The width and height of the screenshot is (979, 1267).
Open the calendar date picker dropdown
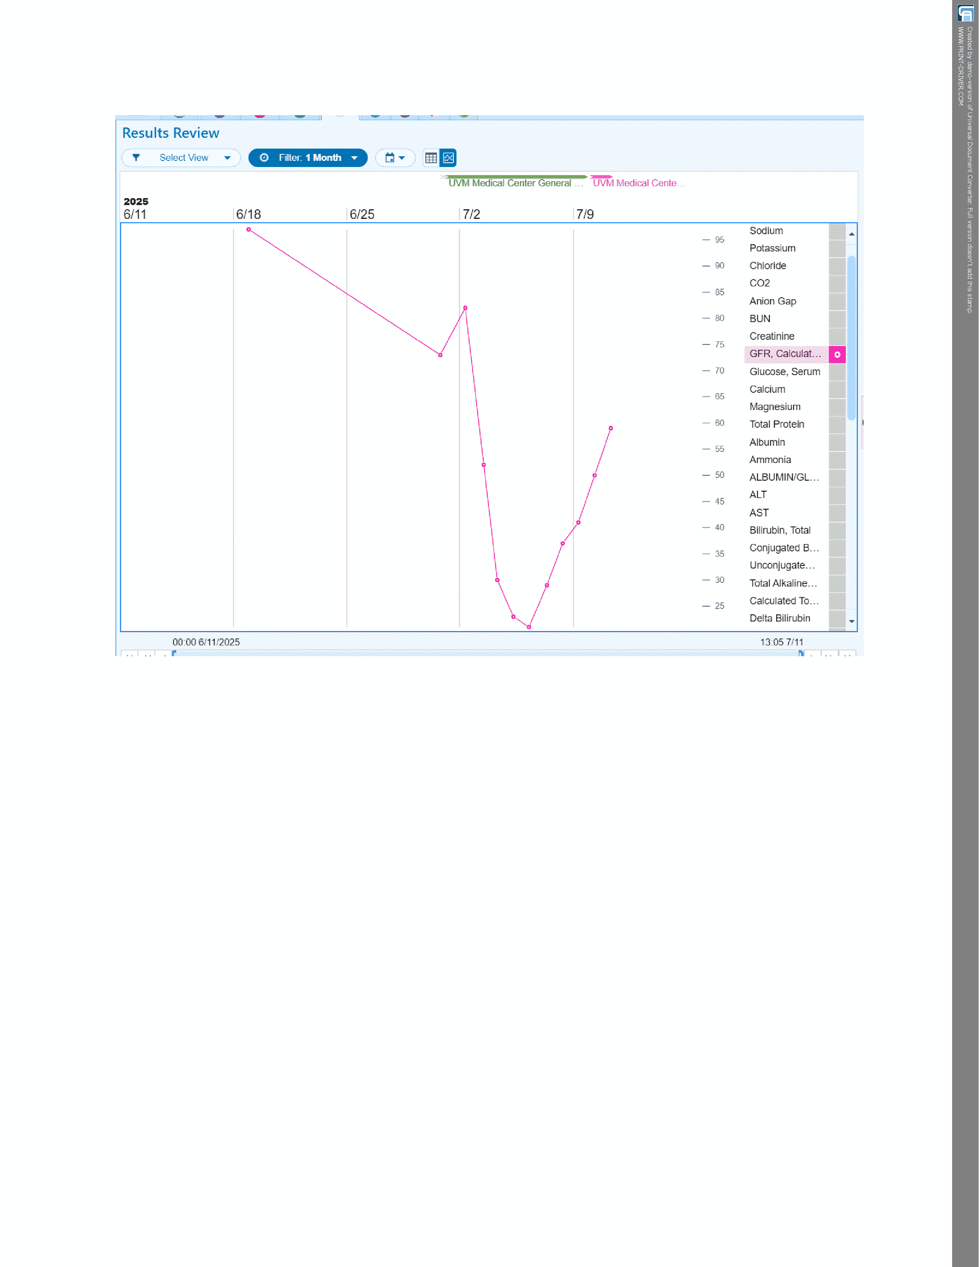(x=395, y=158)
